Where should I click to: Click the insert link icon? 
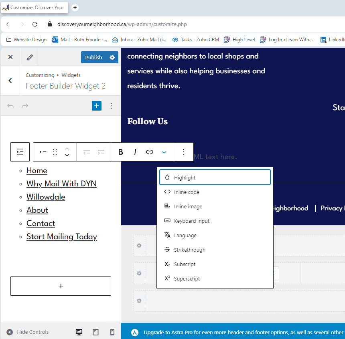150,152
